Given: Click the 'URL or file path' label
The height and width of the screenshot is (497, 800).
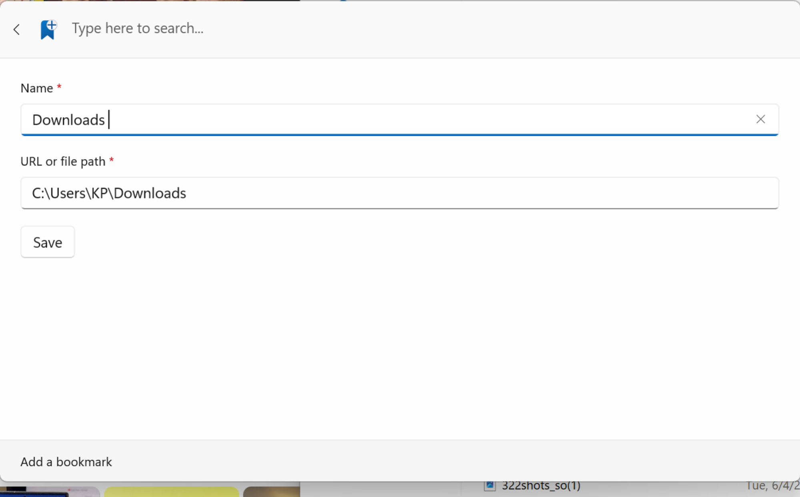Looking at the screenshot, I should pos(63,161).
